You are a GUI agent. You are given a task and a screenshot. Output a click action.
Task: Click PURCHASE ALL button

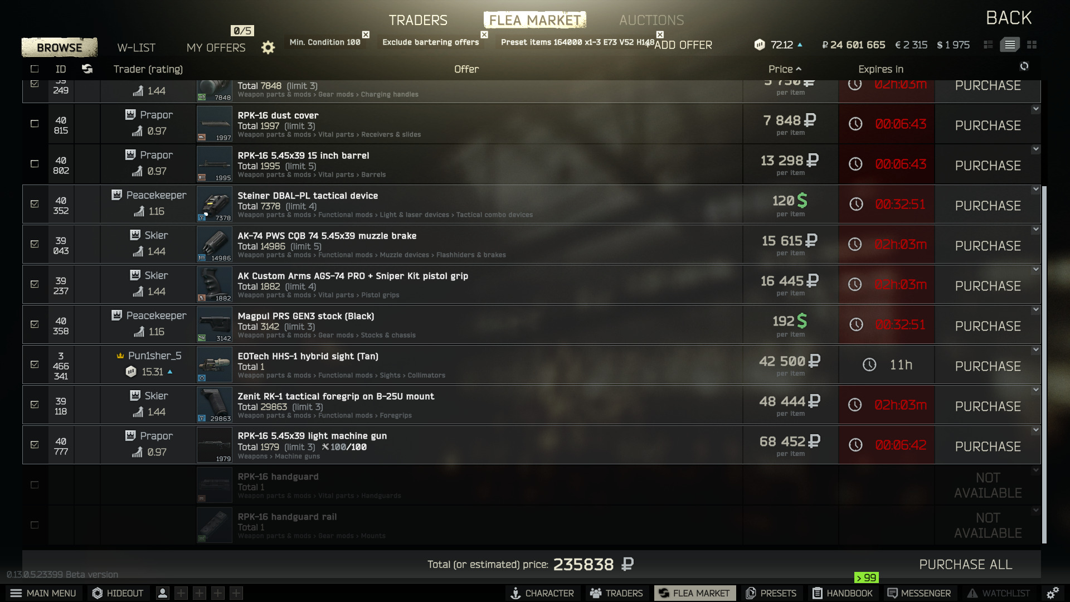coord(965,565)
